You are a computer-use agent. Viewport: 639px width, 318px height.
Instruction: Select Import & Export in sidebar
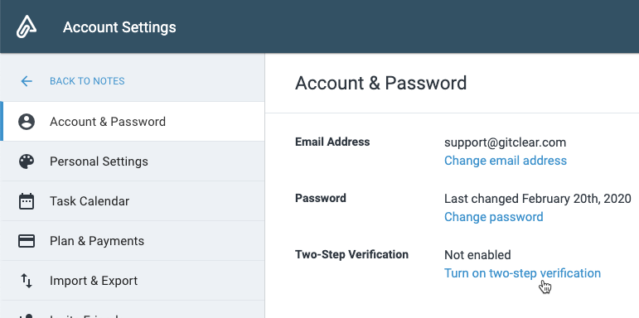coord(94,281)
